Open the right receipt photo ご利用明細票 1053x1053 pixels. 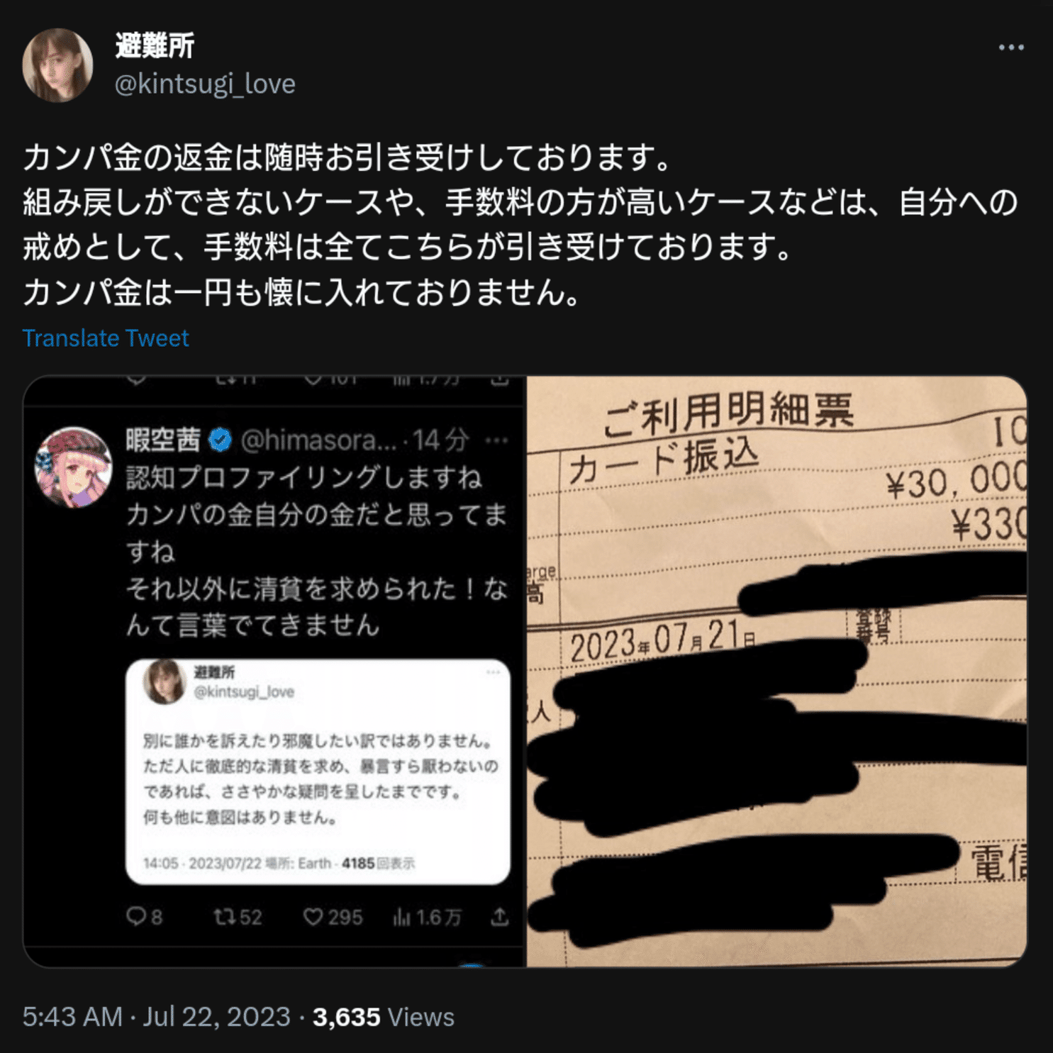click(777, 672)
